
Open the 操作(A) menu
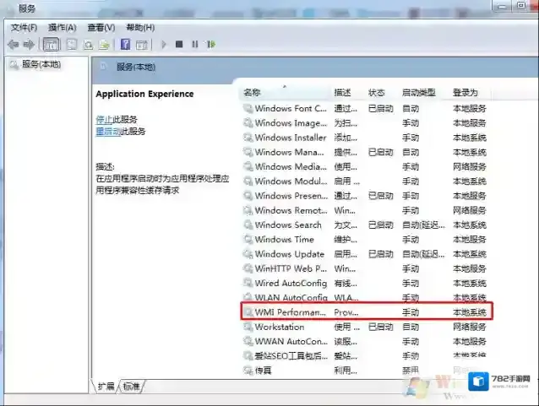pos(63,28)
